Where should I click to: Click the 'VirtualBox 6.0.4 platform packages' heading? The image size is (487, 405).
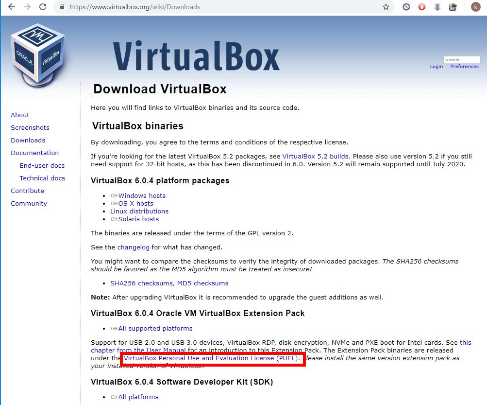tap(160, 181)
